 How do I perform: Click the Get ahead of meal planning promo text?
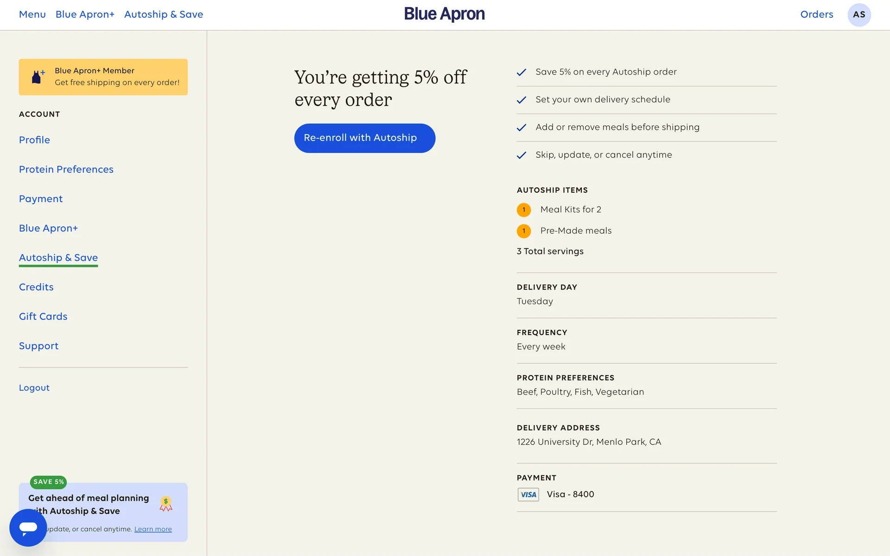89,505
